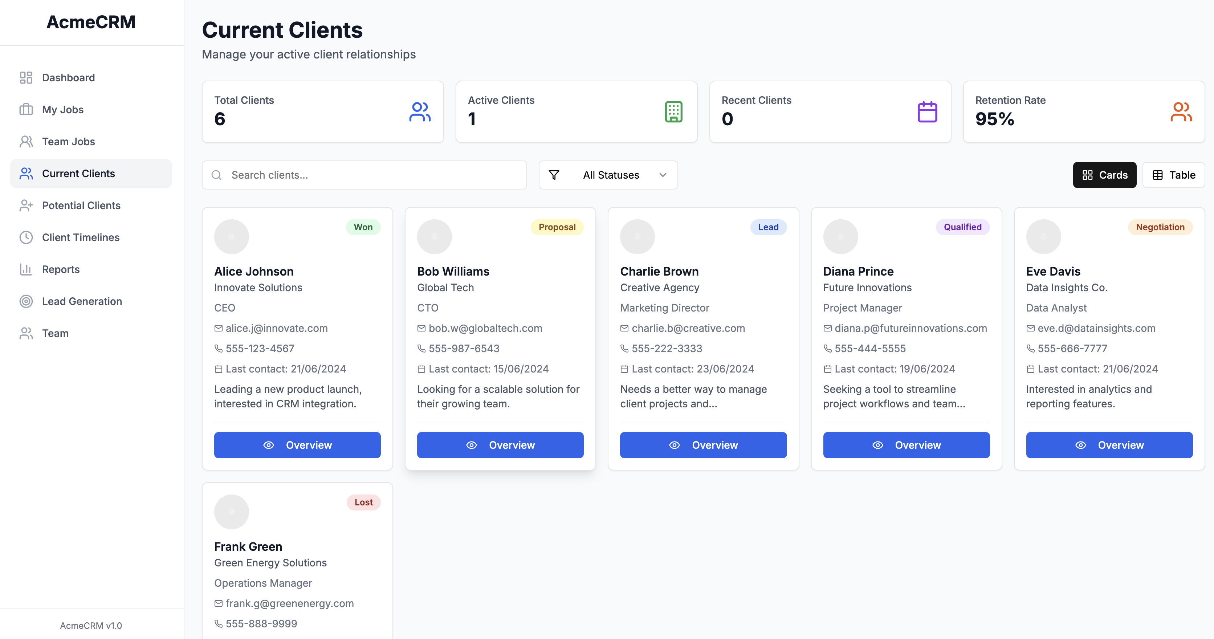This screenshot has height=639, width=1214.
Task: Click Frank Green's email envelope icon
Action: (218, 604)
